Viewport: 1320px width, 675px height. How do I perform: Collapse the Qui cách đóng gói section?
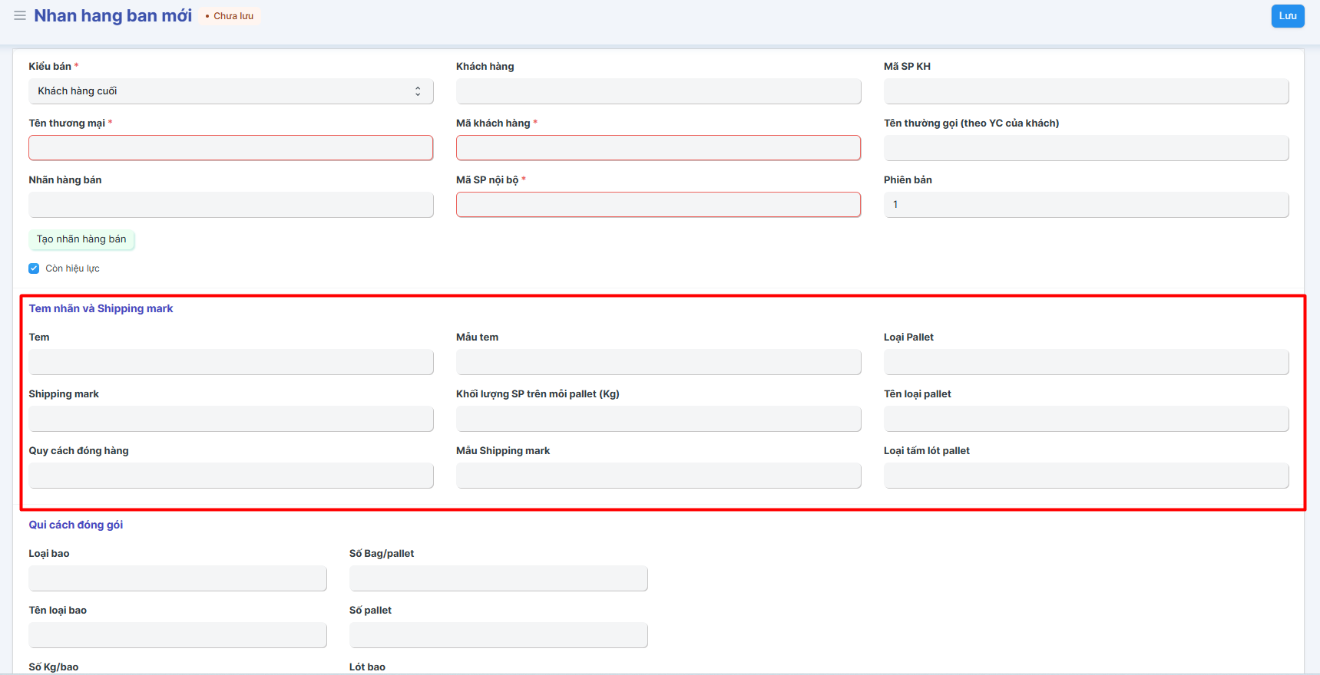coord(75,525)
